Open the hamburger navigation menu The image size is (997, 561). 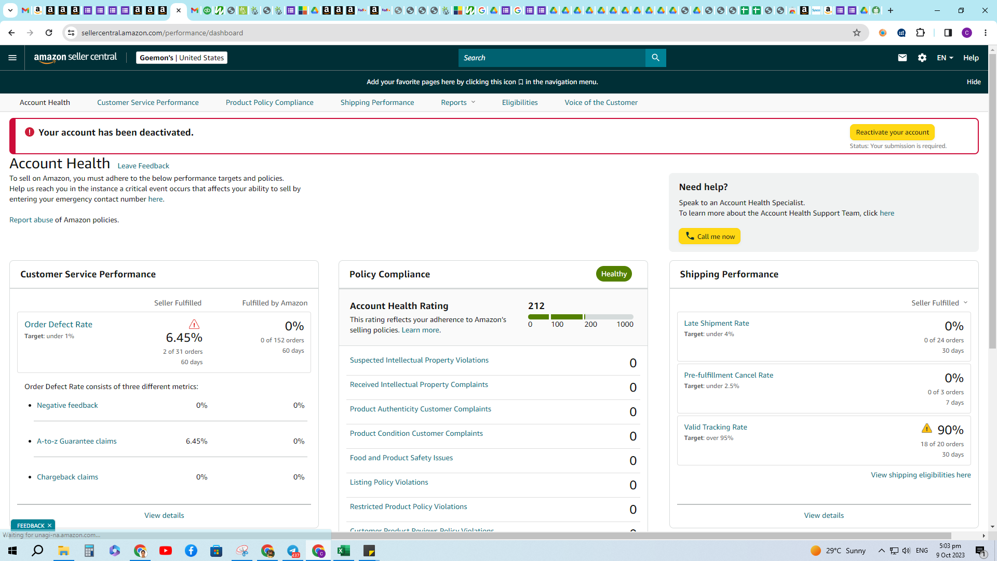[x=12, y=58]
